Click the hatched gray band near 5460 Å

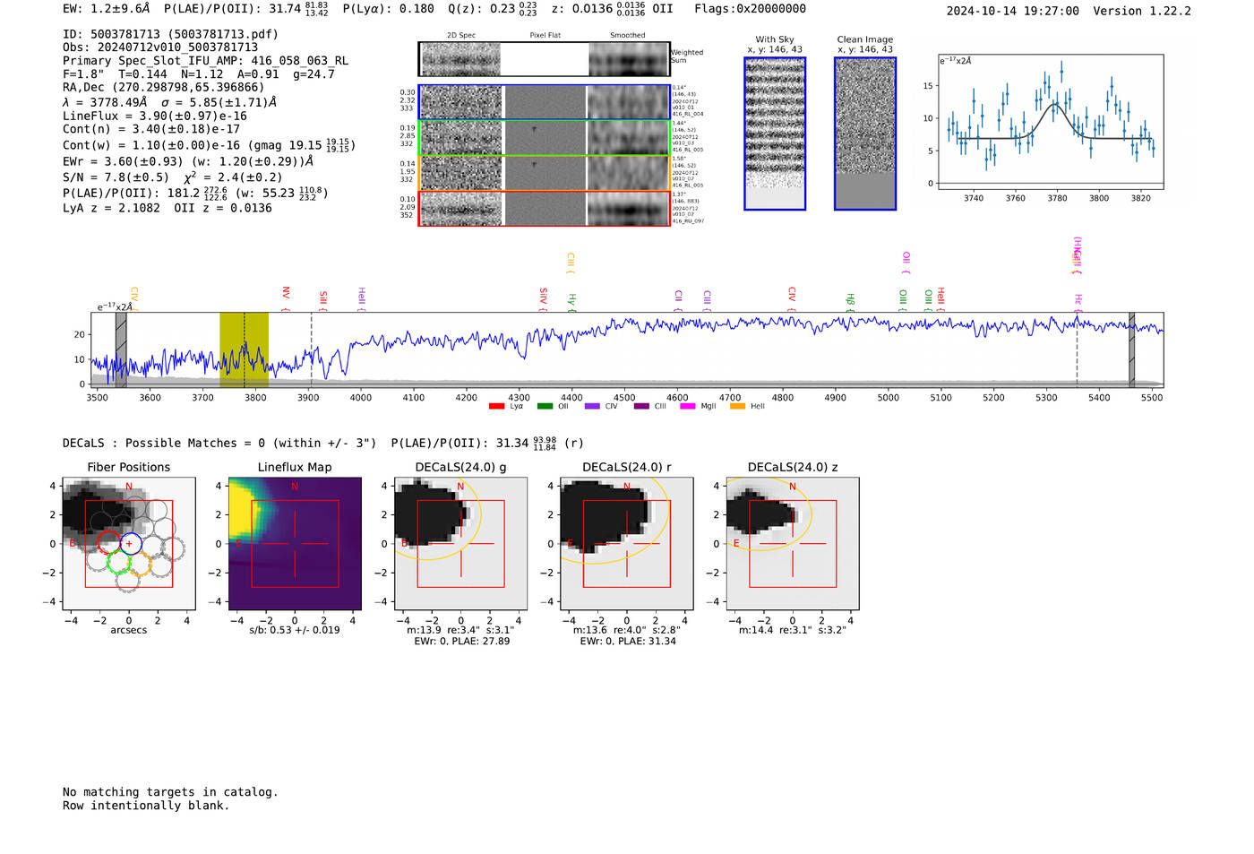coord(1131,349)
